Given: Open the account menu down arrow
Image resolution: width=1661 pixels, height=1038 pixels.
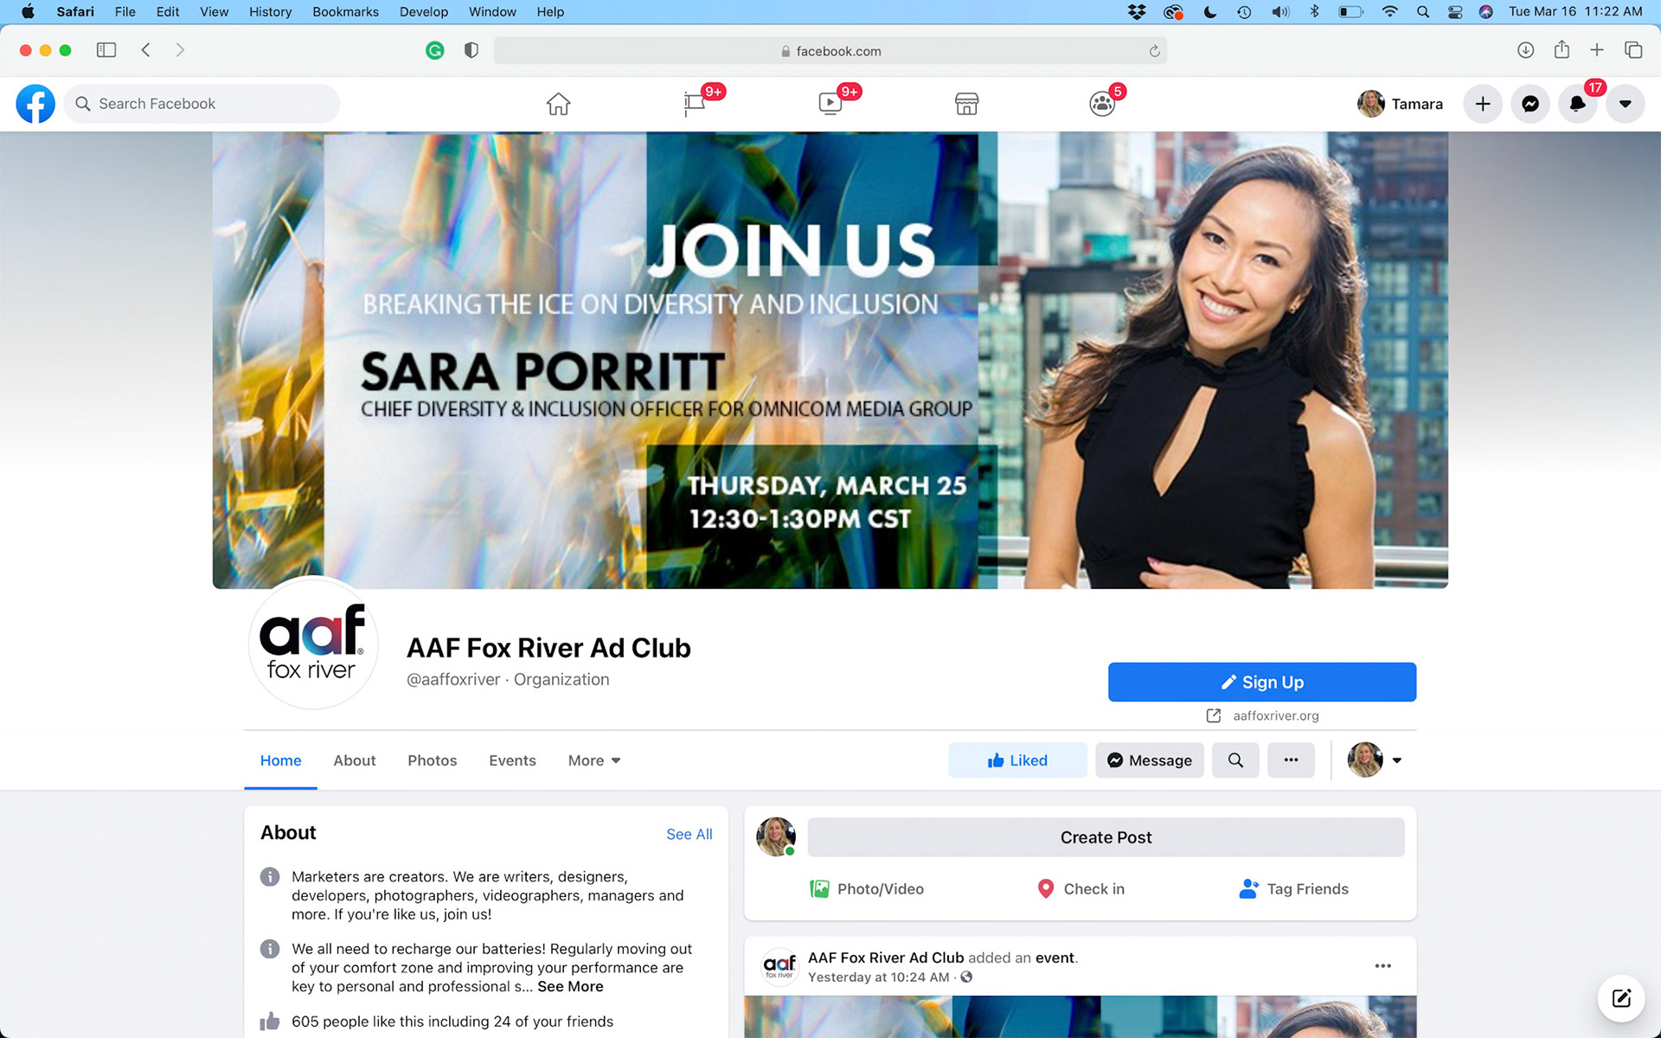Looking at the screenshot, I should [1625, 104].
